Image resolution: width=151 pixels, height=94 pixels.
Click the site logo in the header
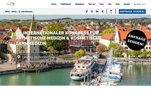pos(10,4)
